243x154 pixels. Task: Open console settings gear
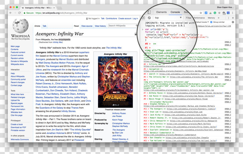coord(233,22)
